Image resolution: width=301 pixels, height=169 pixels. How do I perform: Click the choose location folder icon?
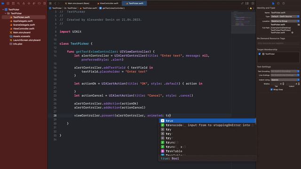click(x=299, y=24)
